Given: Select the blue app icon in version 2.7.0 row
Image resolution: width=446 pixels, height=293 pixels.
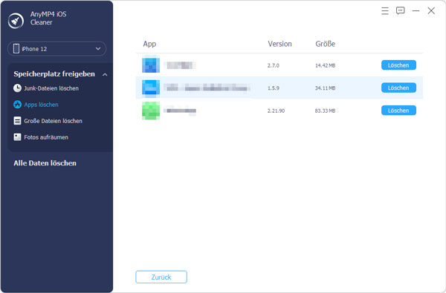Looking at the screenshot, I should [x=151, y=65].
